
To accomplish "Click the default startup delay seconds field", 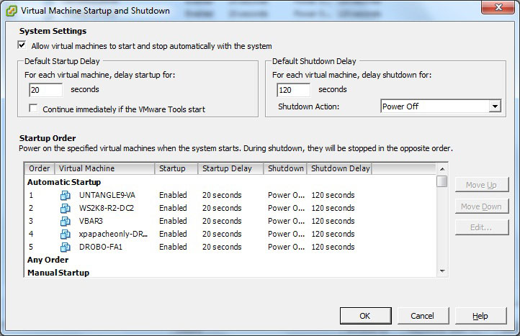I will pyautogui.click(x=46, y=90).
